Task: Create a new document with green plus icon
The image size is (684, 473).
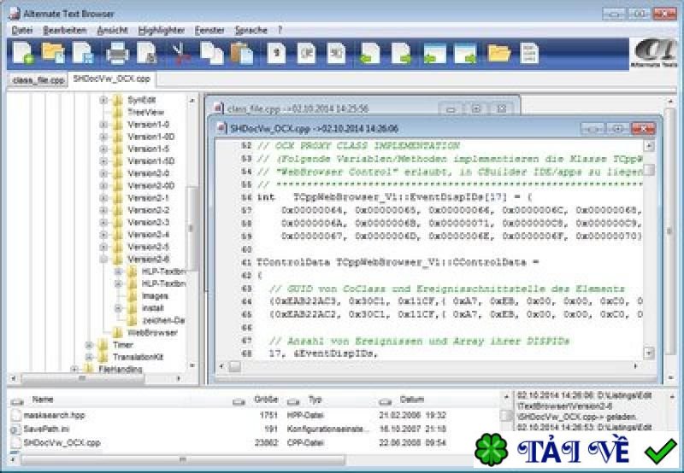Action: (24, 53)
